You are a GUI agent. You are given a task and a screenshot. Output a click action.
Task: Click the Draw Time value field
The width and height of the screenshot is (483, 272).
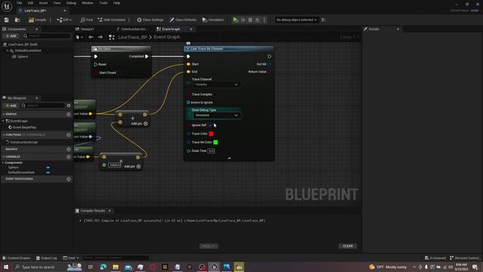coord(211,151)
